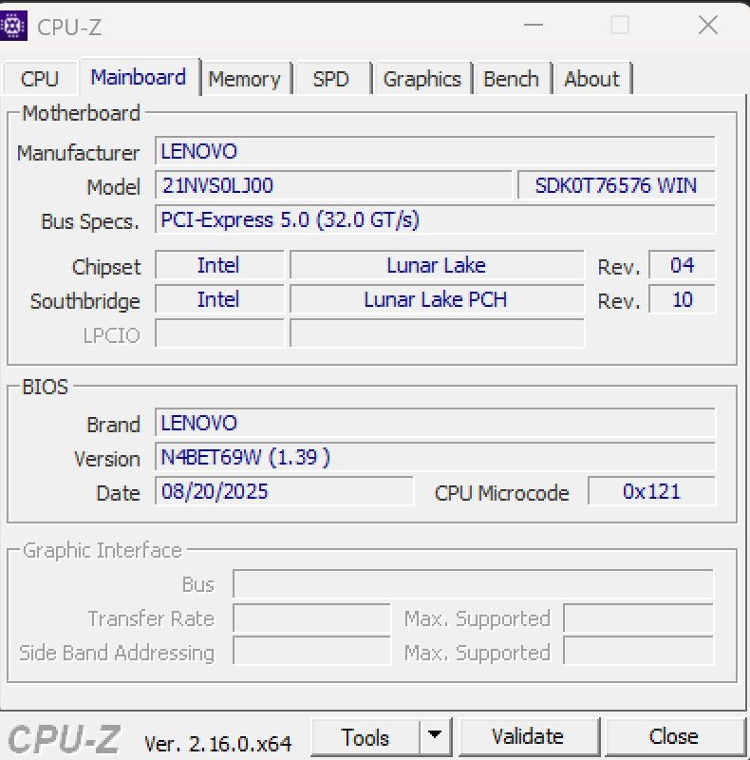View the About tab
750x760 pixels.
pos(591,79)
